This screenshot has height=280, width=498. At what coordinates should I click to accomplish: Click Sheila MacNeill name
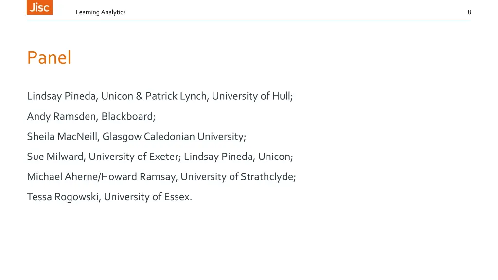[63, 137]
